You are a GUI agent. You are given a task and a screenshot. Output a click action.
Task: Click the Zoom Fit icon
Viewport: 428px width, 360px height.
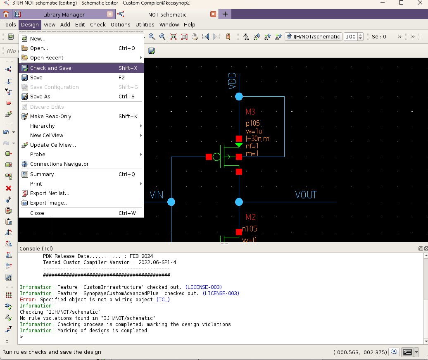(x=174, y=37)
